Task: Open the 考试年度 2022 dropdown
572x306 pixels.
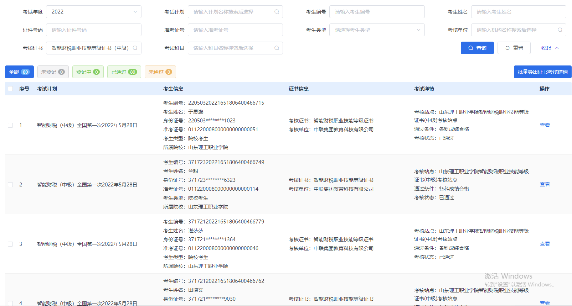Action: pyautogui.click(x=94, y=12)
